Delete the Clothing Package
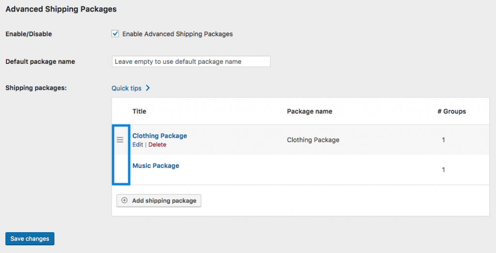The height and width of the screenshot is (253, 496). (x=157, y=144)
